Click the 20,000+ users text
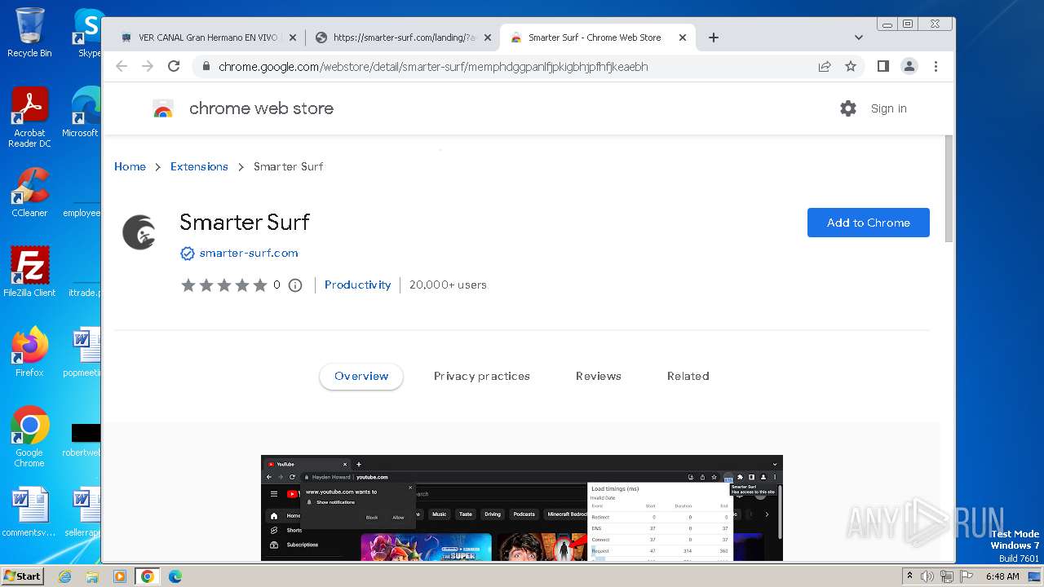1044x587 pixels. coord(448,285)
